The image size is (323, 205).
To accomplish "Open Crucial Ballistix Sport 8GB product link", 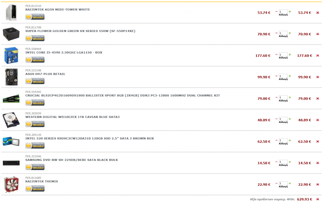I will (123, 96).
